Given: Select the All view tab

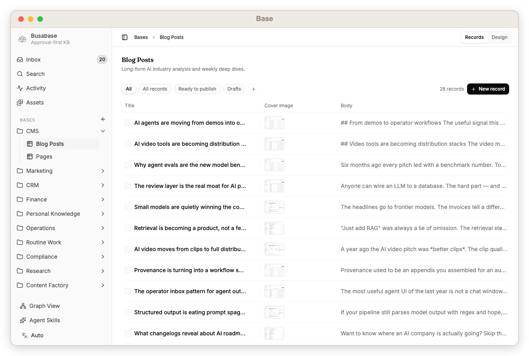Looking at the screenshot, I should point(129,89).
